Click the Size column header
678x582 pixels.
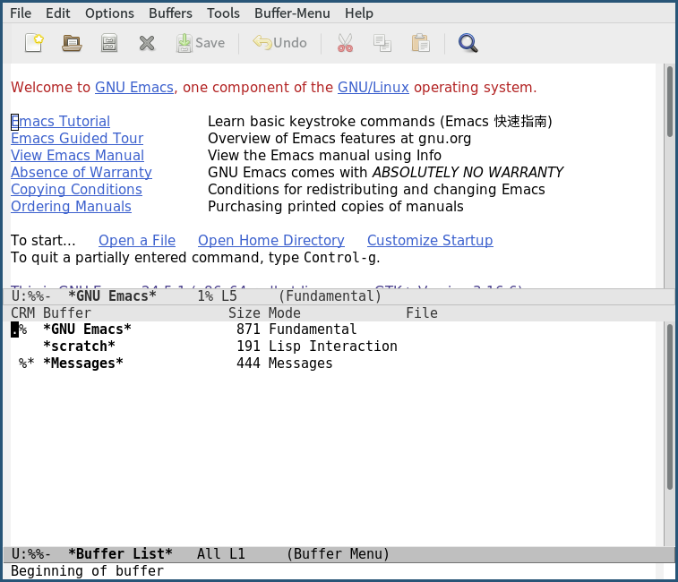[x=245, y=313]
